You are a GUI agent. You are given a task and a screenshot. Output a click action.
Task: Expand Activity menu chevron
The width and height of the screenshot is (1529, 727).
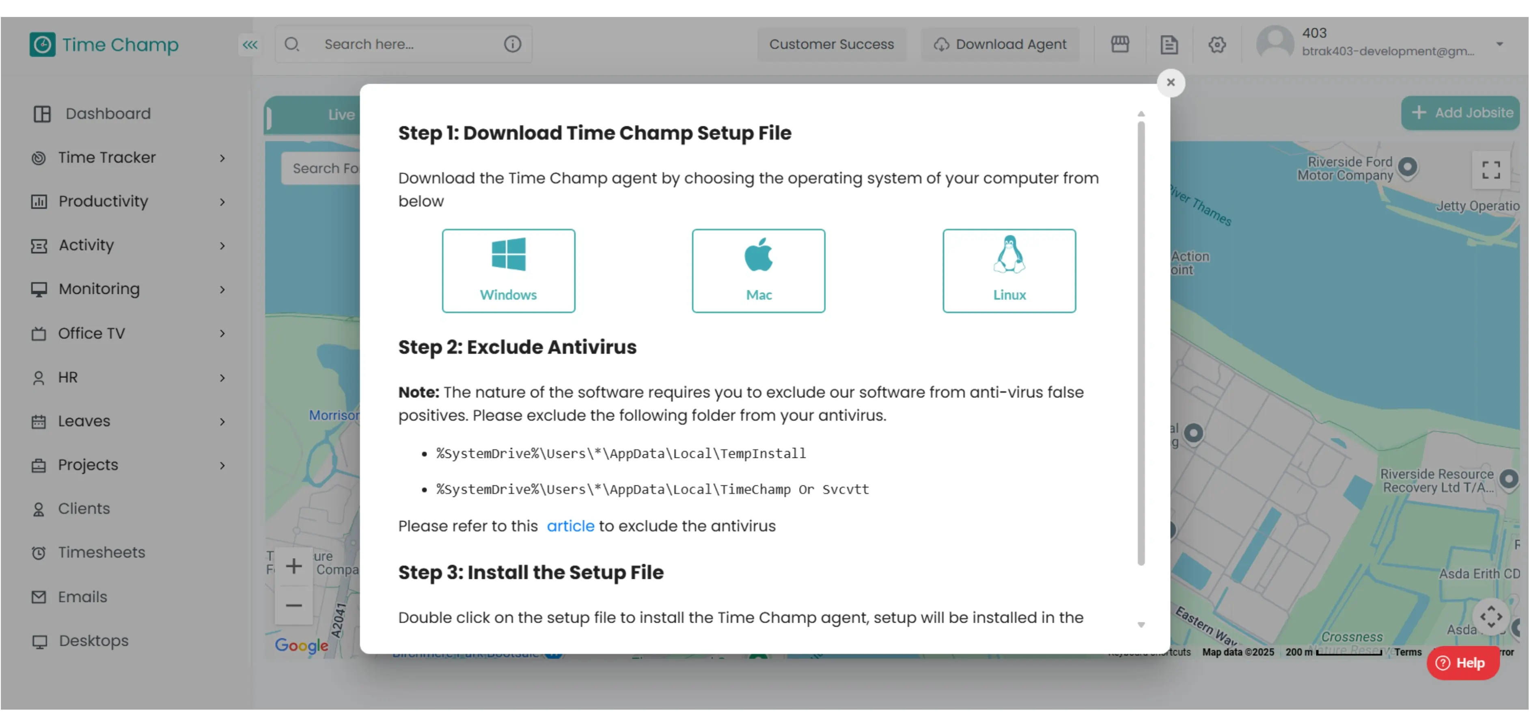click(x=222, y=246)
